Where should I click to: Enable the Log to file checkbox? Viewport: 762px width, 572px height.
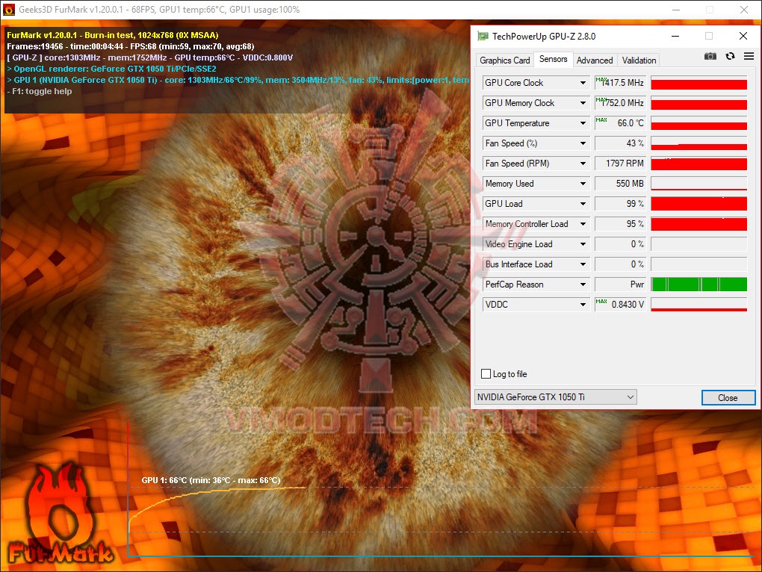(x=486, y=374)
